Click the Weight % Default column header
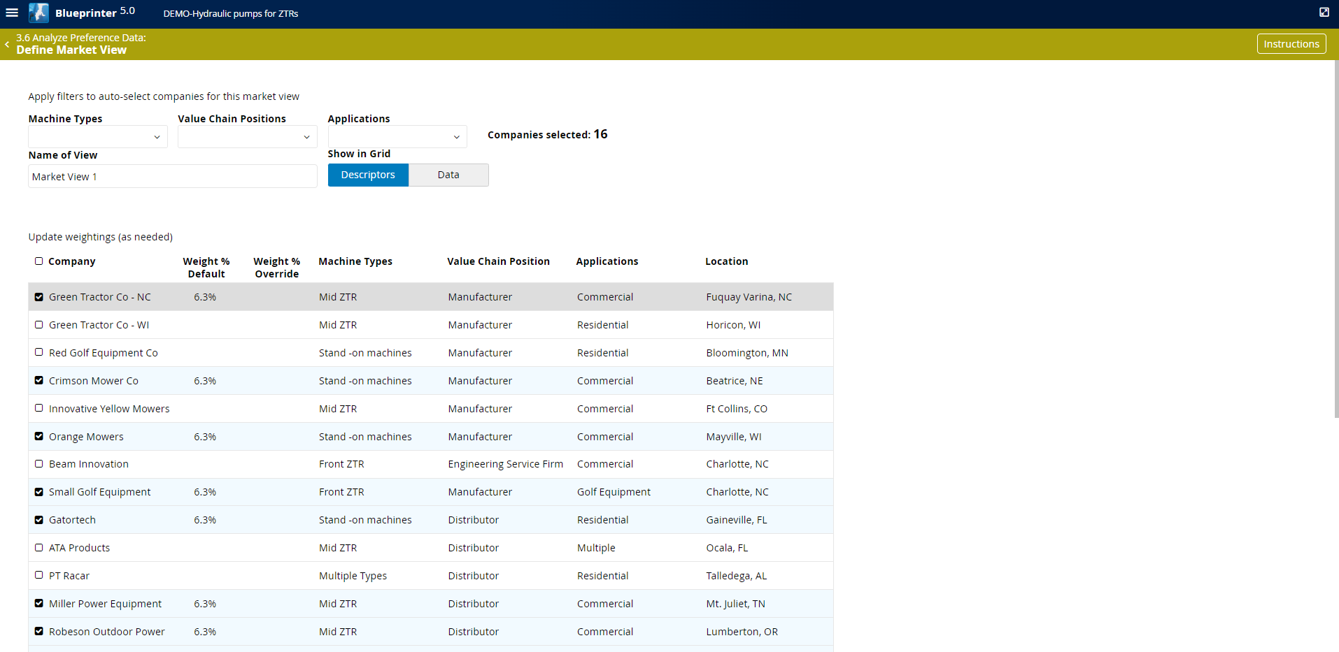1339x652 pixels. pyautogui.click(x=206, y=268)
